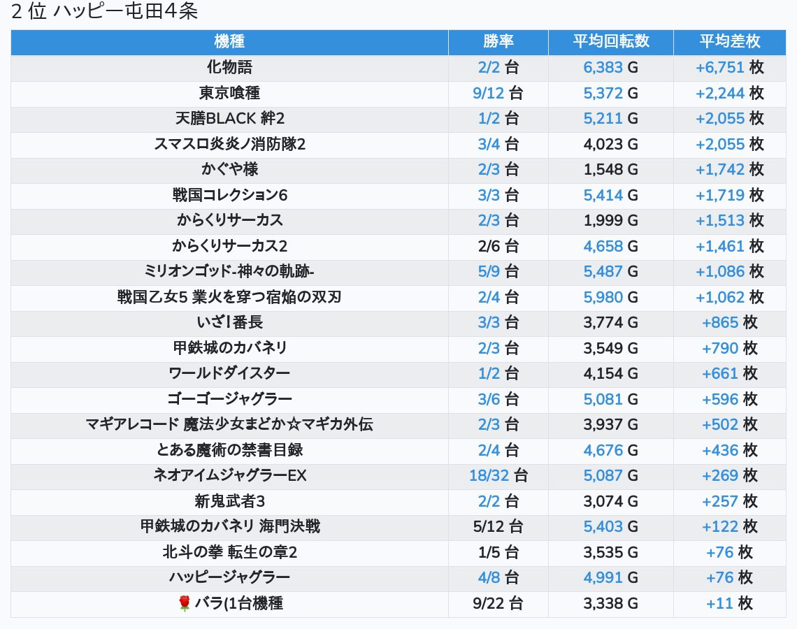This screenshot has height=629, width=797.
Task: Select ワールドダイスター machine name
Action: click(x=229, y=374)
